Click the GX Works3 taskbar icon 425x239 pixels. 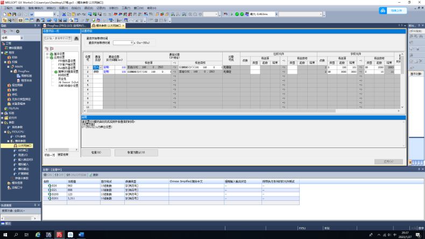[59, 235]
